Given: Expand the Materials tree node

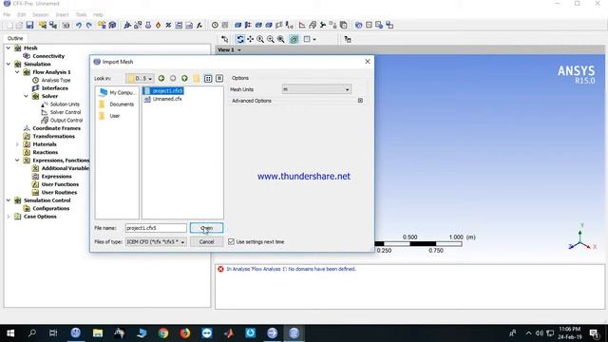Looking at the screenshot, I should (17, 144).
